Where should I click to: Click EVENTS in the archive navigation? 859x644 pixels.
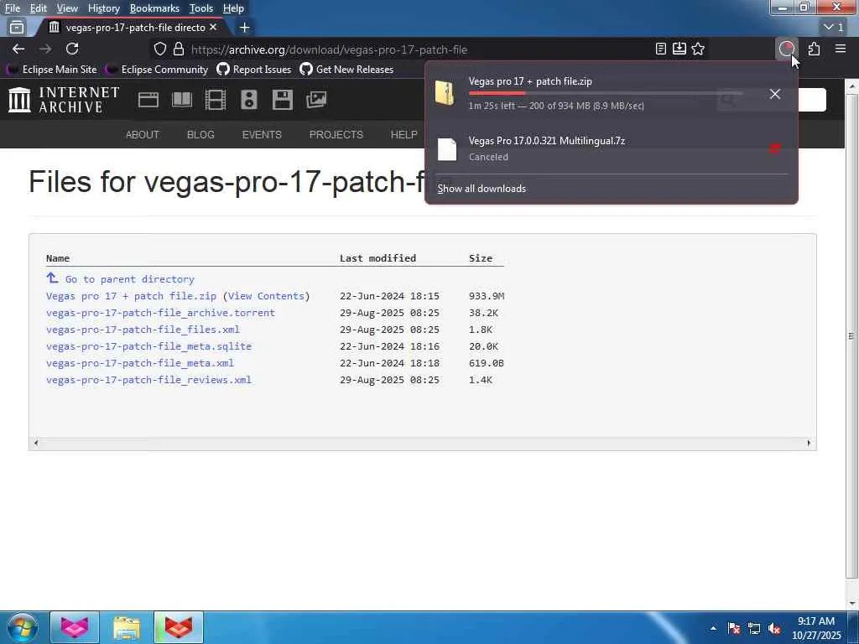[x=262, y=135]
